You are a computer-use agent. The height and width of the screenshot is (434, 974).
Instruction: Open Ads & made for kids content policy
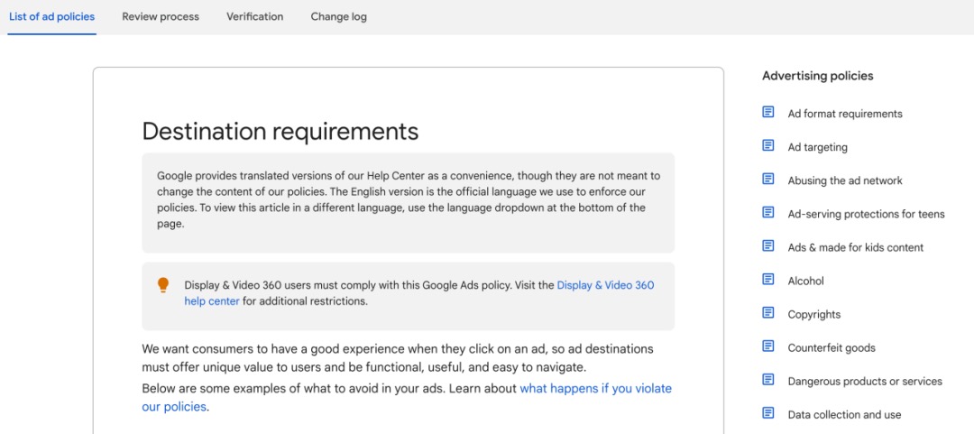[855, 247]
